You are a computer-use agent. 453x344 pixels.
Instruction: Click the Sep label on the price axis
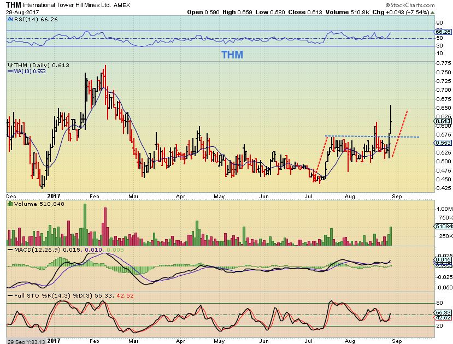[397, 197]
